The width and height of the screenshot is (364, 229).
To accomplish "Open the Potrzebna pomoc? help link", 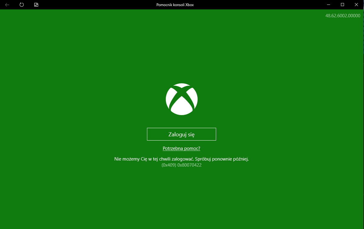I will pyautogui.click(x=182, y=148).
